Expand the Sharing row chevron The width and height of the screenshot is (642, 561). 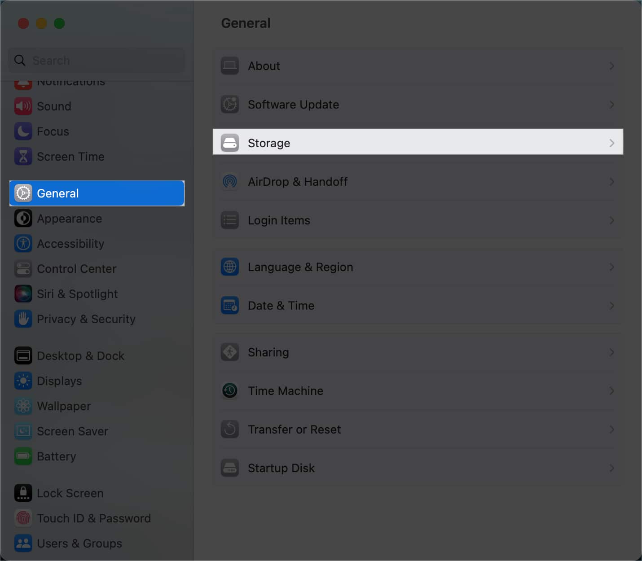[611, 352]
